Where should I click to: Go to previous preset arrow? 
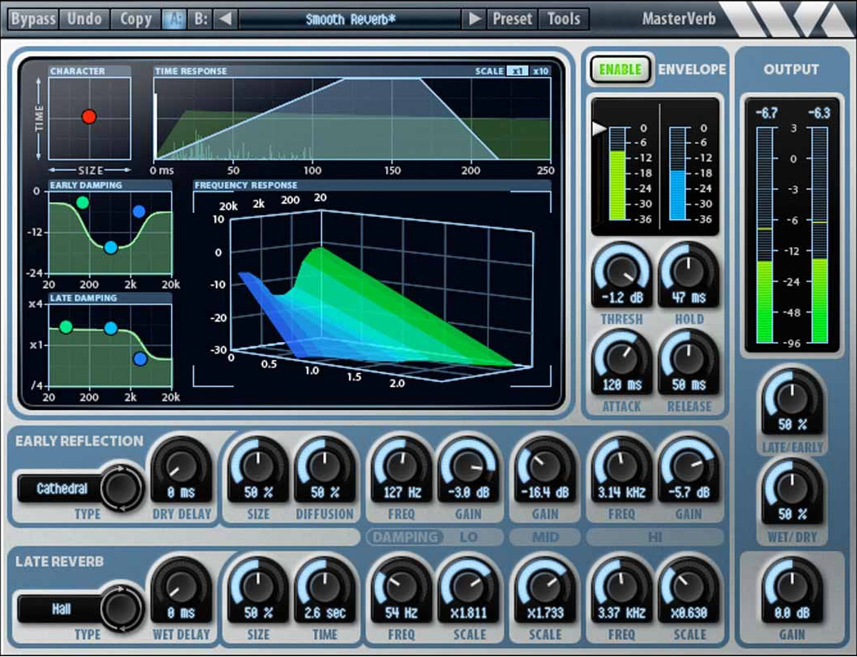pyautogui.click(x=225, y=19)
